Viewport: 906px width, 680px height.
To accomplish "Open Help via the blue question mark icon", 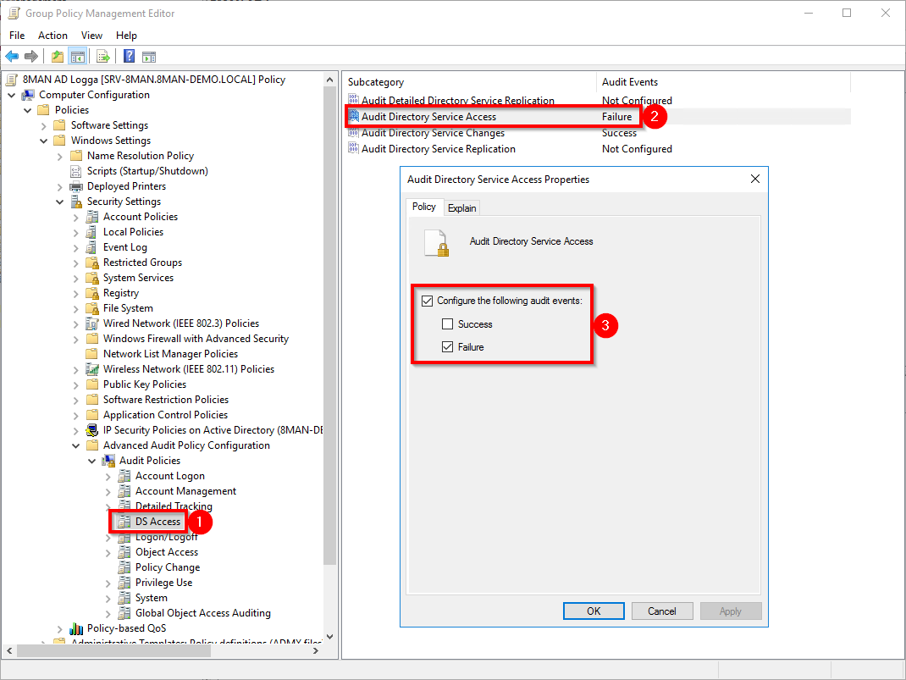I will click(129, 57).
